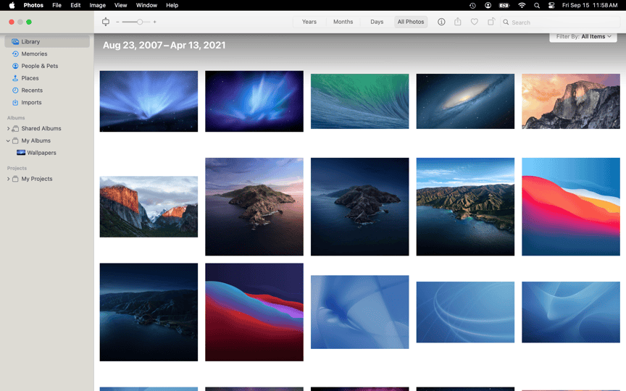Select the Big Sur coastline daytime thumbnail
Screen dimensions: 626x391
(465, 206)
